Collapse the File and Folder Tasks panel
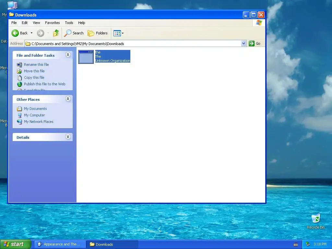Viewport: 332px width, 249px height. pos(68,55)
